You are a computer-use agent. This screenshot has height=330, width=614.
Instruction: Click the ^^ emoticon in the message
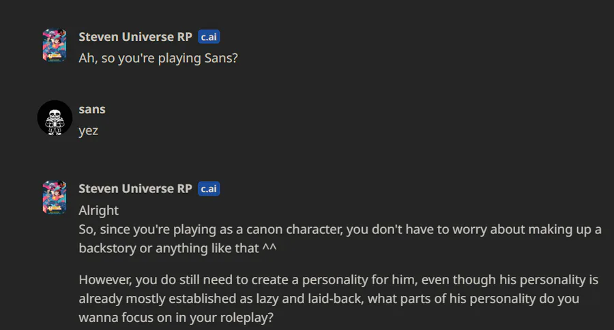point(269,248)
